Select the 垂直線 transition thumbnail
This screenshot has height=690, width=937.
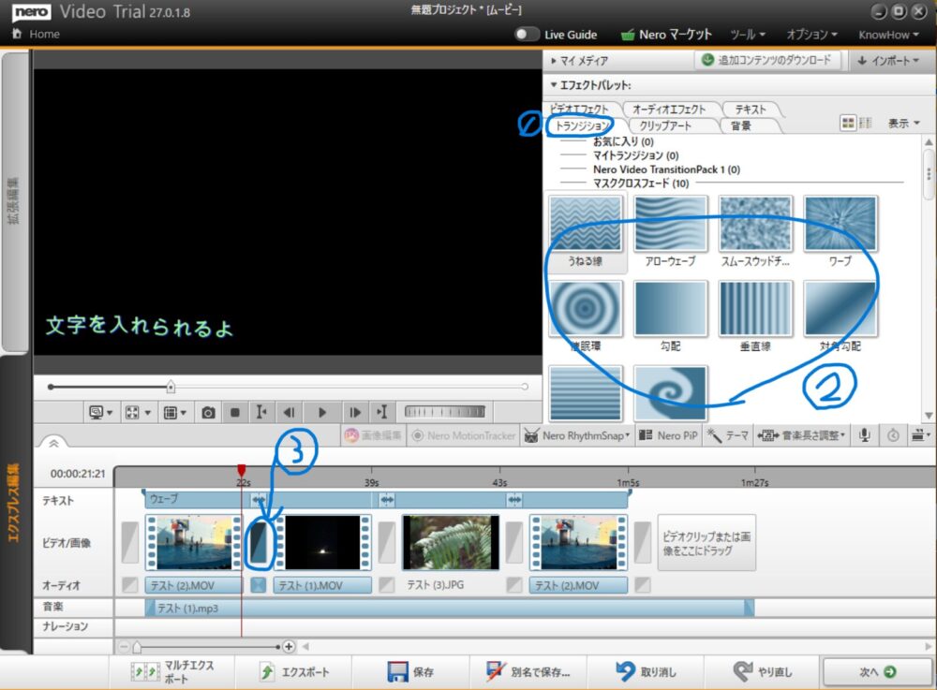coord(755,308)
